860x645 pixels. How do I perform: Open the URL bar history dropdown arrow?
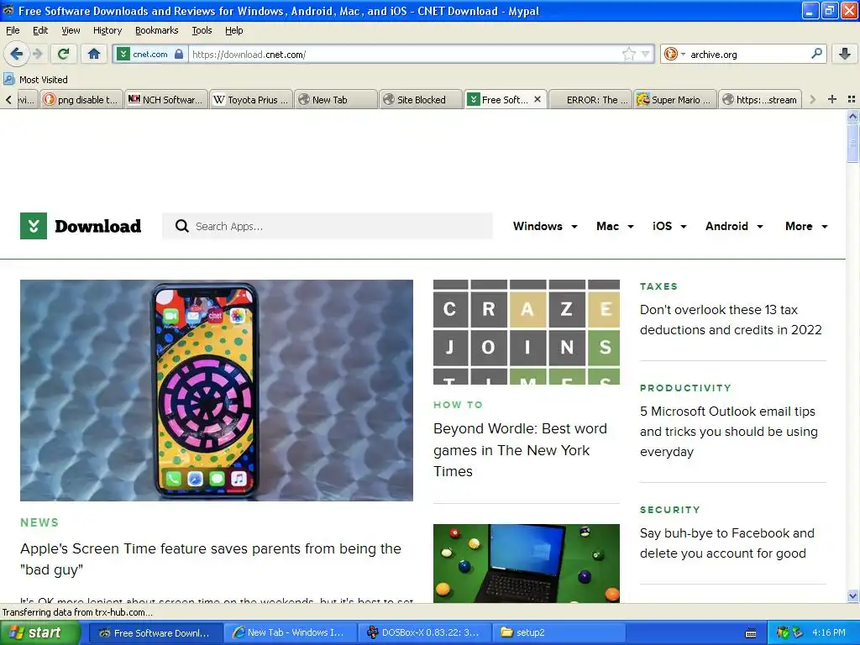pos(646,54)
